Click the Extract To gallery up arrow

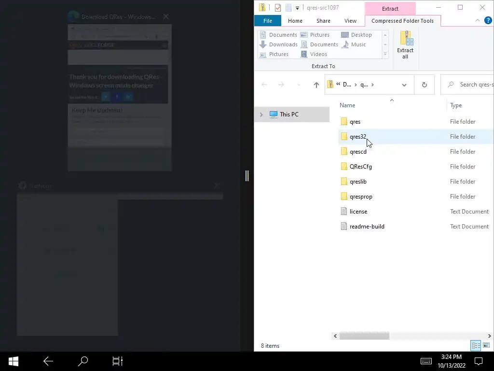pos(385,35)
